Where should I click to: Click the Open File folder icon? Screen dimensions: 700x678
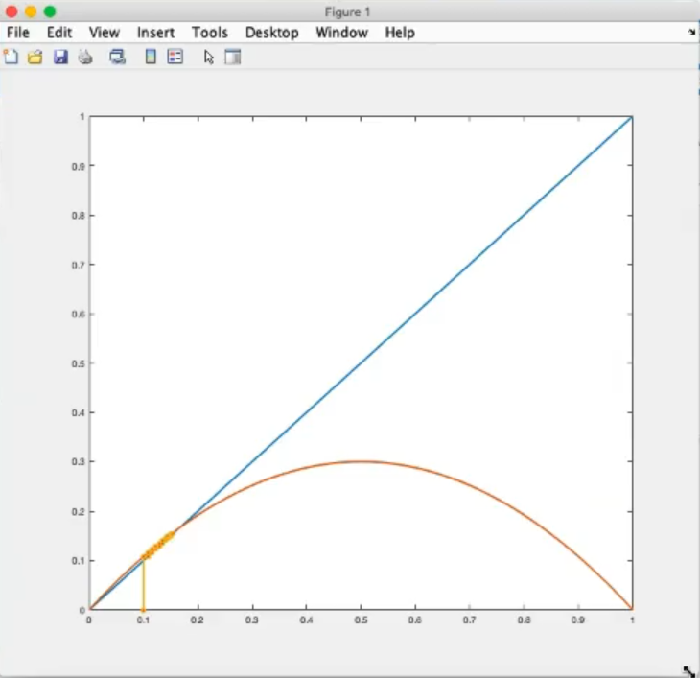[35, 58]
